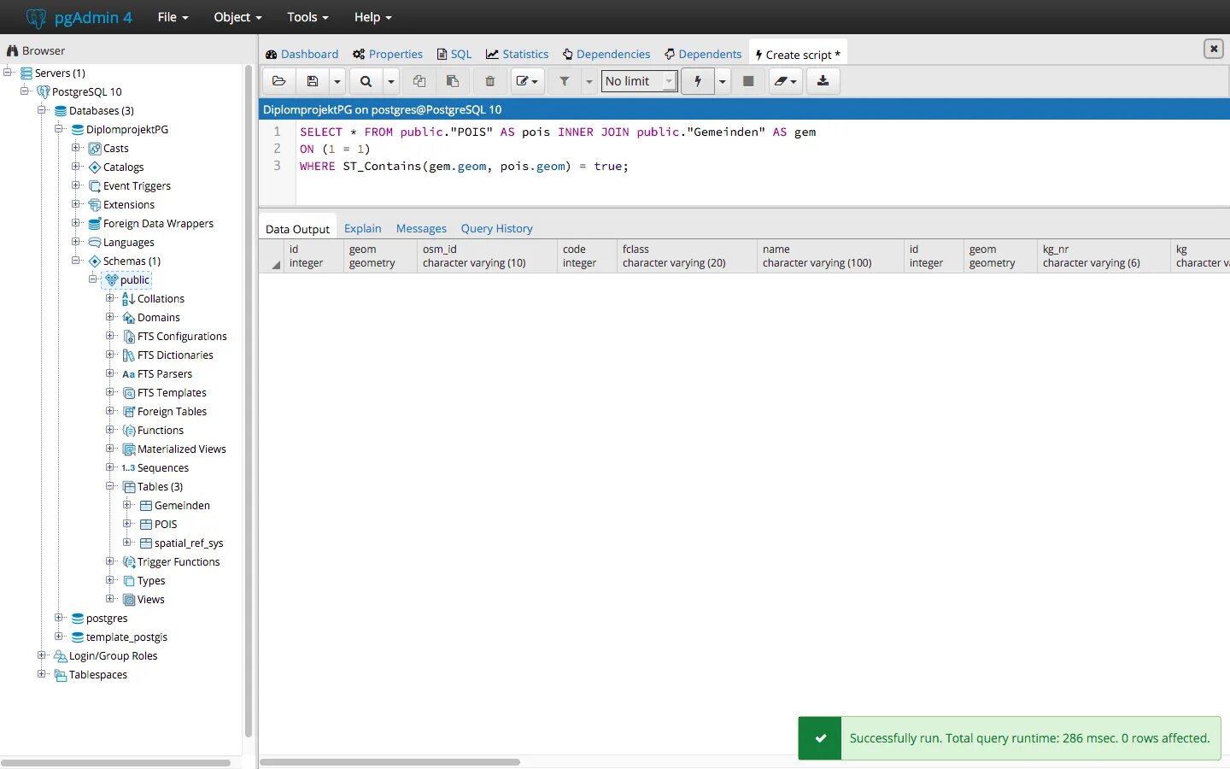Click the Open File folder icon
The height and width of the screenshot is (769, 1230).
coord(278,81)
